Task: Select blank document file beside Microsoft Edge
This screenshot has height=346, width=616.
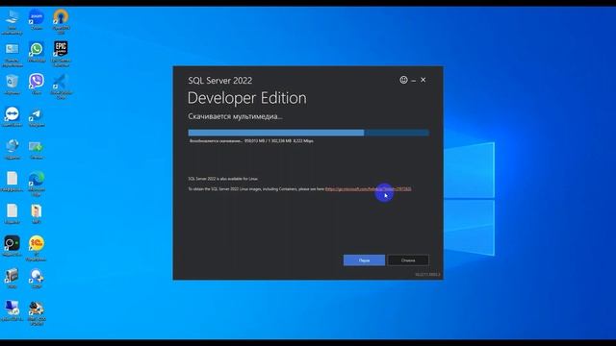Action: pyautogui.click(x=12, y=182)
